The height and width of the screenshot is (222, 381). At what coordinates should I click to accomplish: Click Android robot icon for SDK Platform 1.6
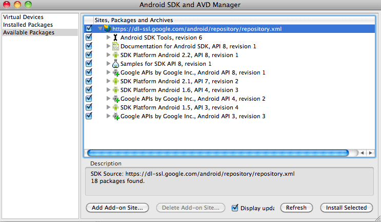(x=116, y=90)
